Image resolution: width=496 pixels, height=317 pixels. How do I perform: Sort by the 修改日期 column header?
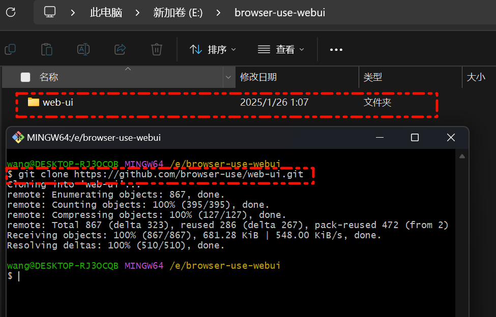tap(258, 77)
